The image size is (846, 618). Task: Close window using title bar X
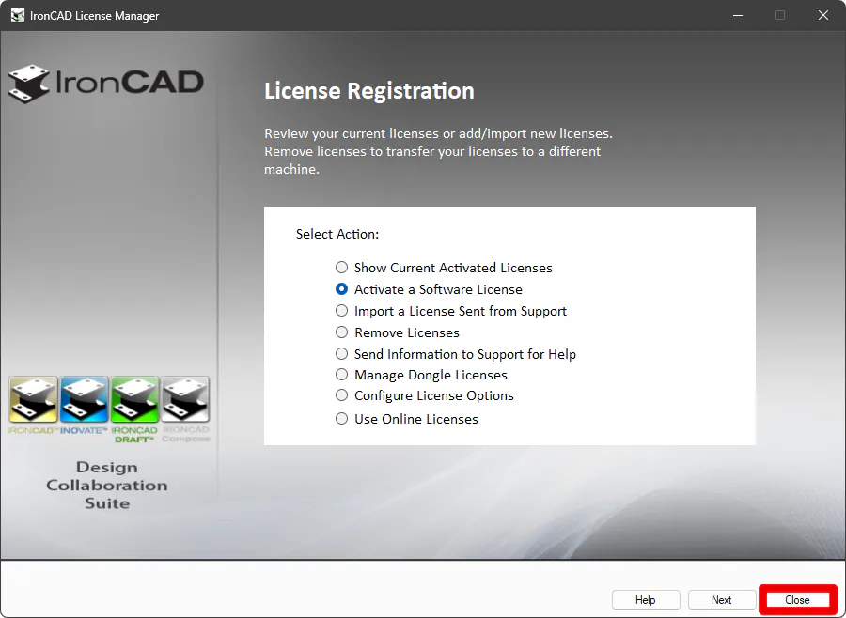823,15
